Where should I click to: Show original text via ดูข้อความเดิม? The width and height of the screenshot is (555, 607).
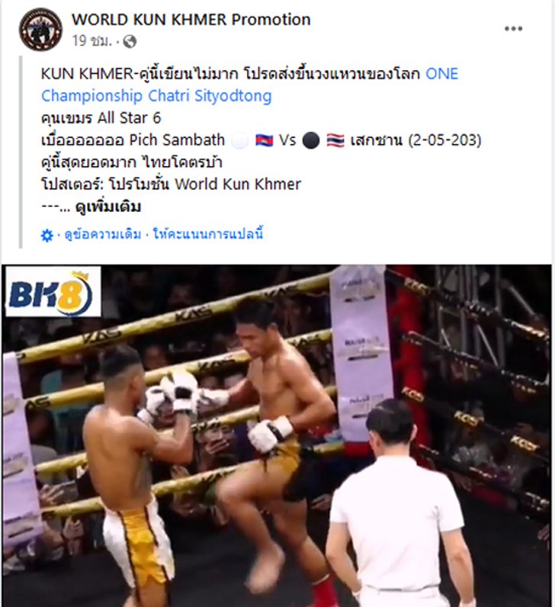tap(103, 235)
